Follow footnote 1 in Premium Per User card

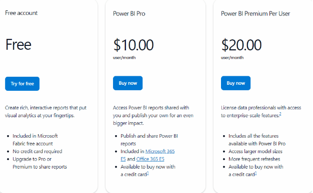[x=255, y=173]
